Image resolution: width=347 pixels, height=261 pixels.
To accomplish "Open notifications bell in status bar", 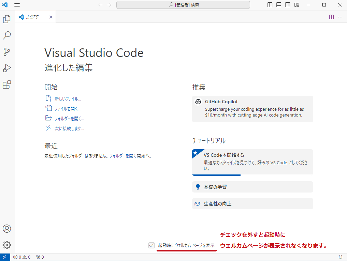I will pos(341,257).
